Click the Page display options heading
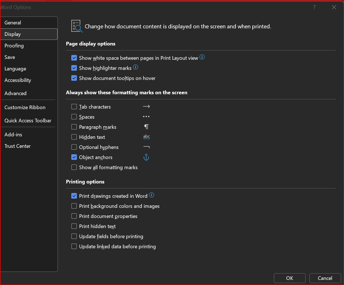 (91, 44)
